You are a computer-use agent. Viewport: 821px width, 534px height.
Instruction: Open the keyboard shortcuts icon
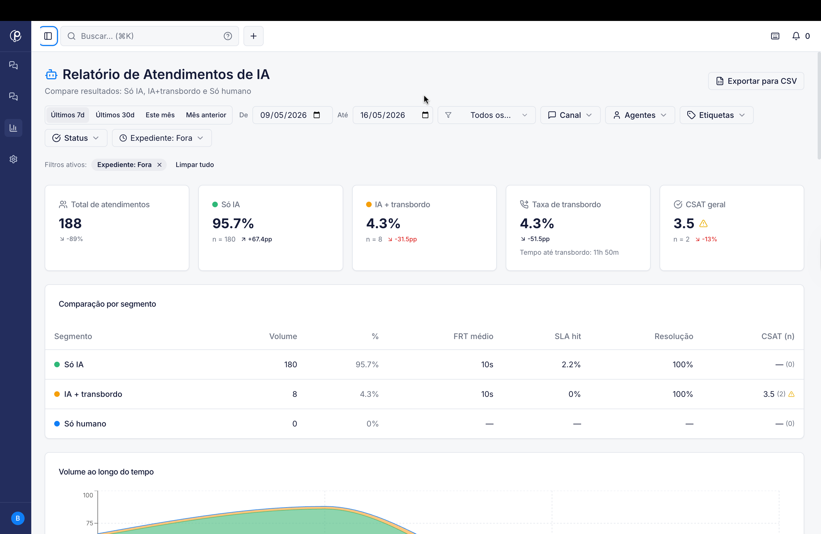[775, 36]
